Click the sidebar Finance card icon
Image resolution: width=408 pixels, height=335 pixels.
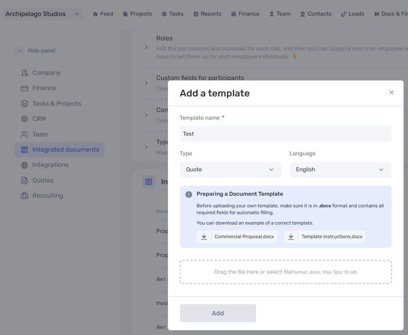point(24,88)
